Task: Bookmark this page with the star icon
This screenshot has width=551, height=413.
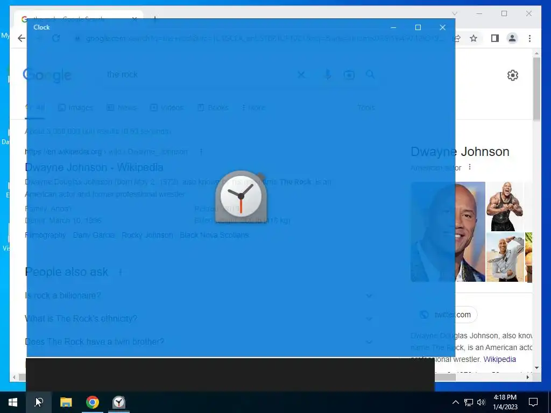Action: (x=474, y=38)
